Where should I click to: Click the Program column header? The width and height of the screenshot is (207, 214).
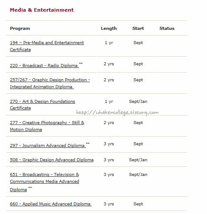[x=20, y=29]
